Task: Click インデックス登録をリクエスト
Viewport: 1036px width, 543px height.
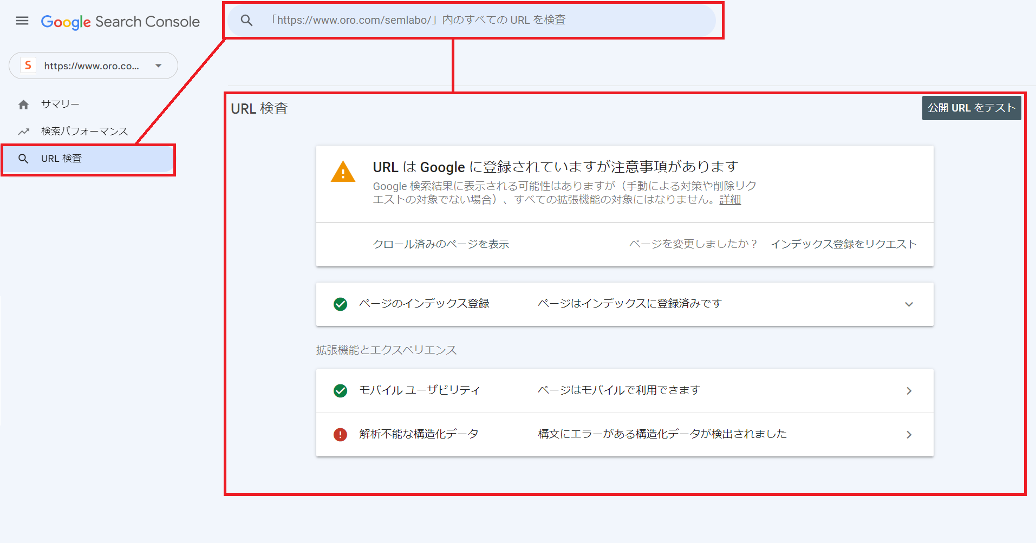Action: [843, 244]
